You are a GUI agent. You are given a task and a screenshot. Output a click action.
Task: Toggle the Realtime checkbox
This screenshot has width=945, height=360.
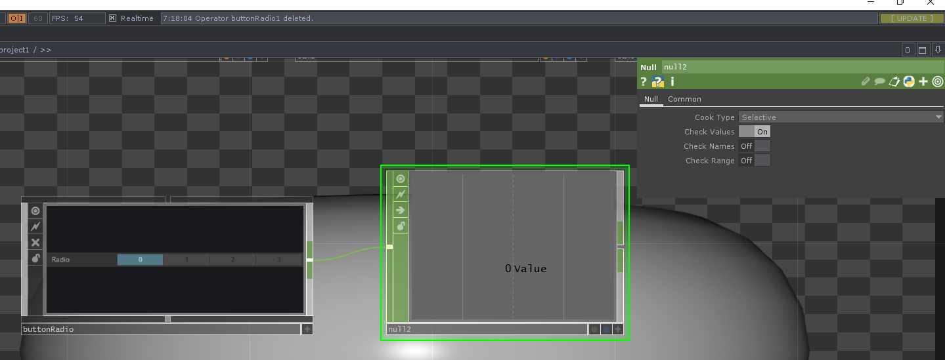pyautogui.click(x=112, y=18)
